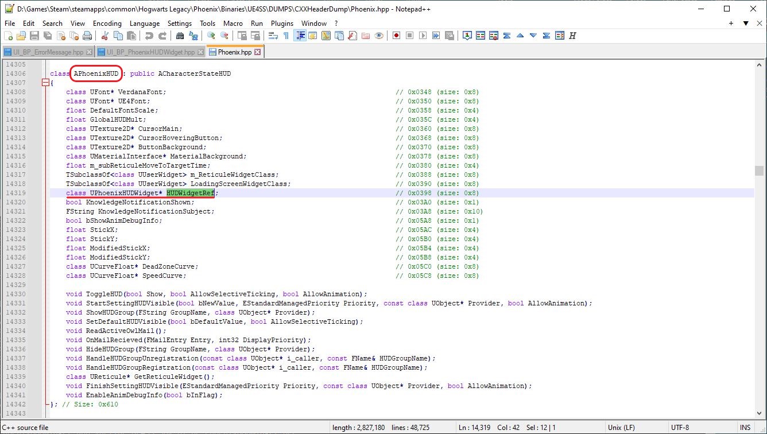Open the Replace toolbar icon
This screenshot has height=434, width=767.
click(193, 36)
